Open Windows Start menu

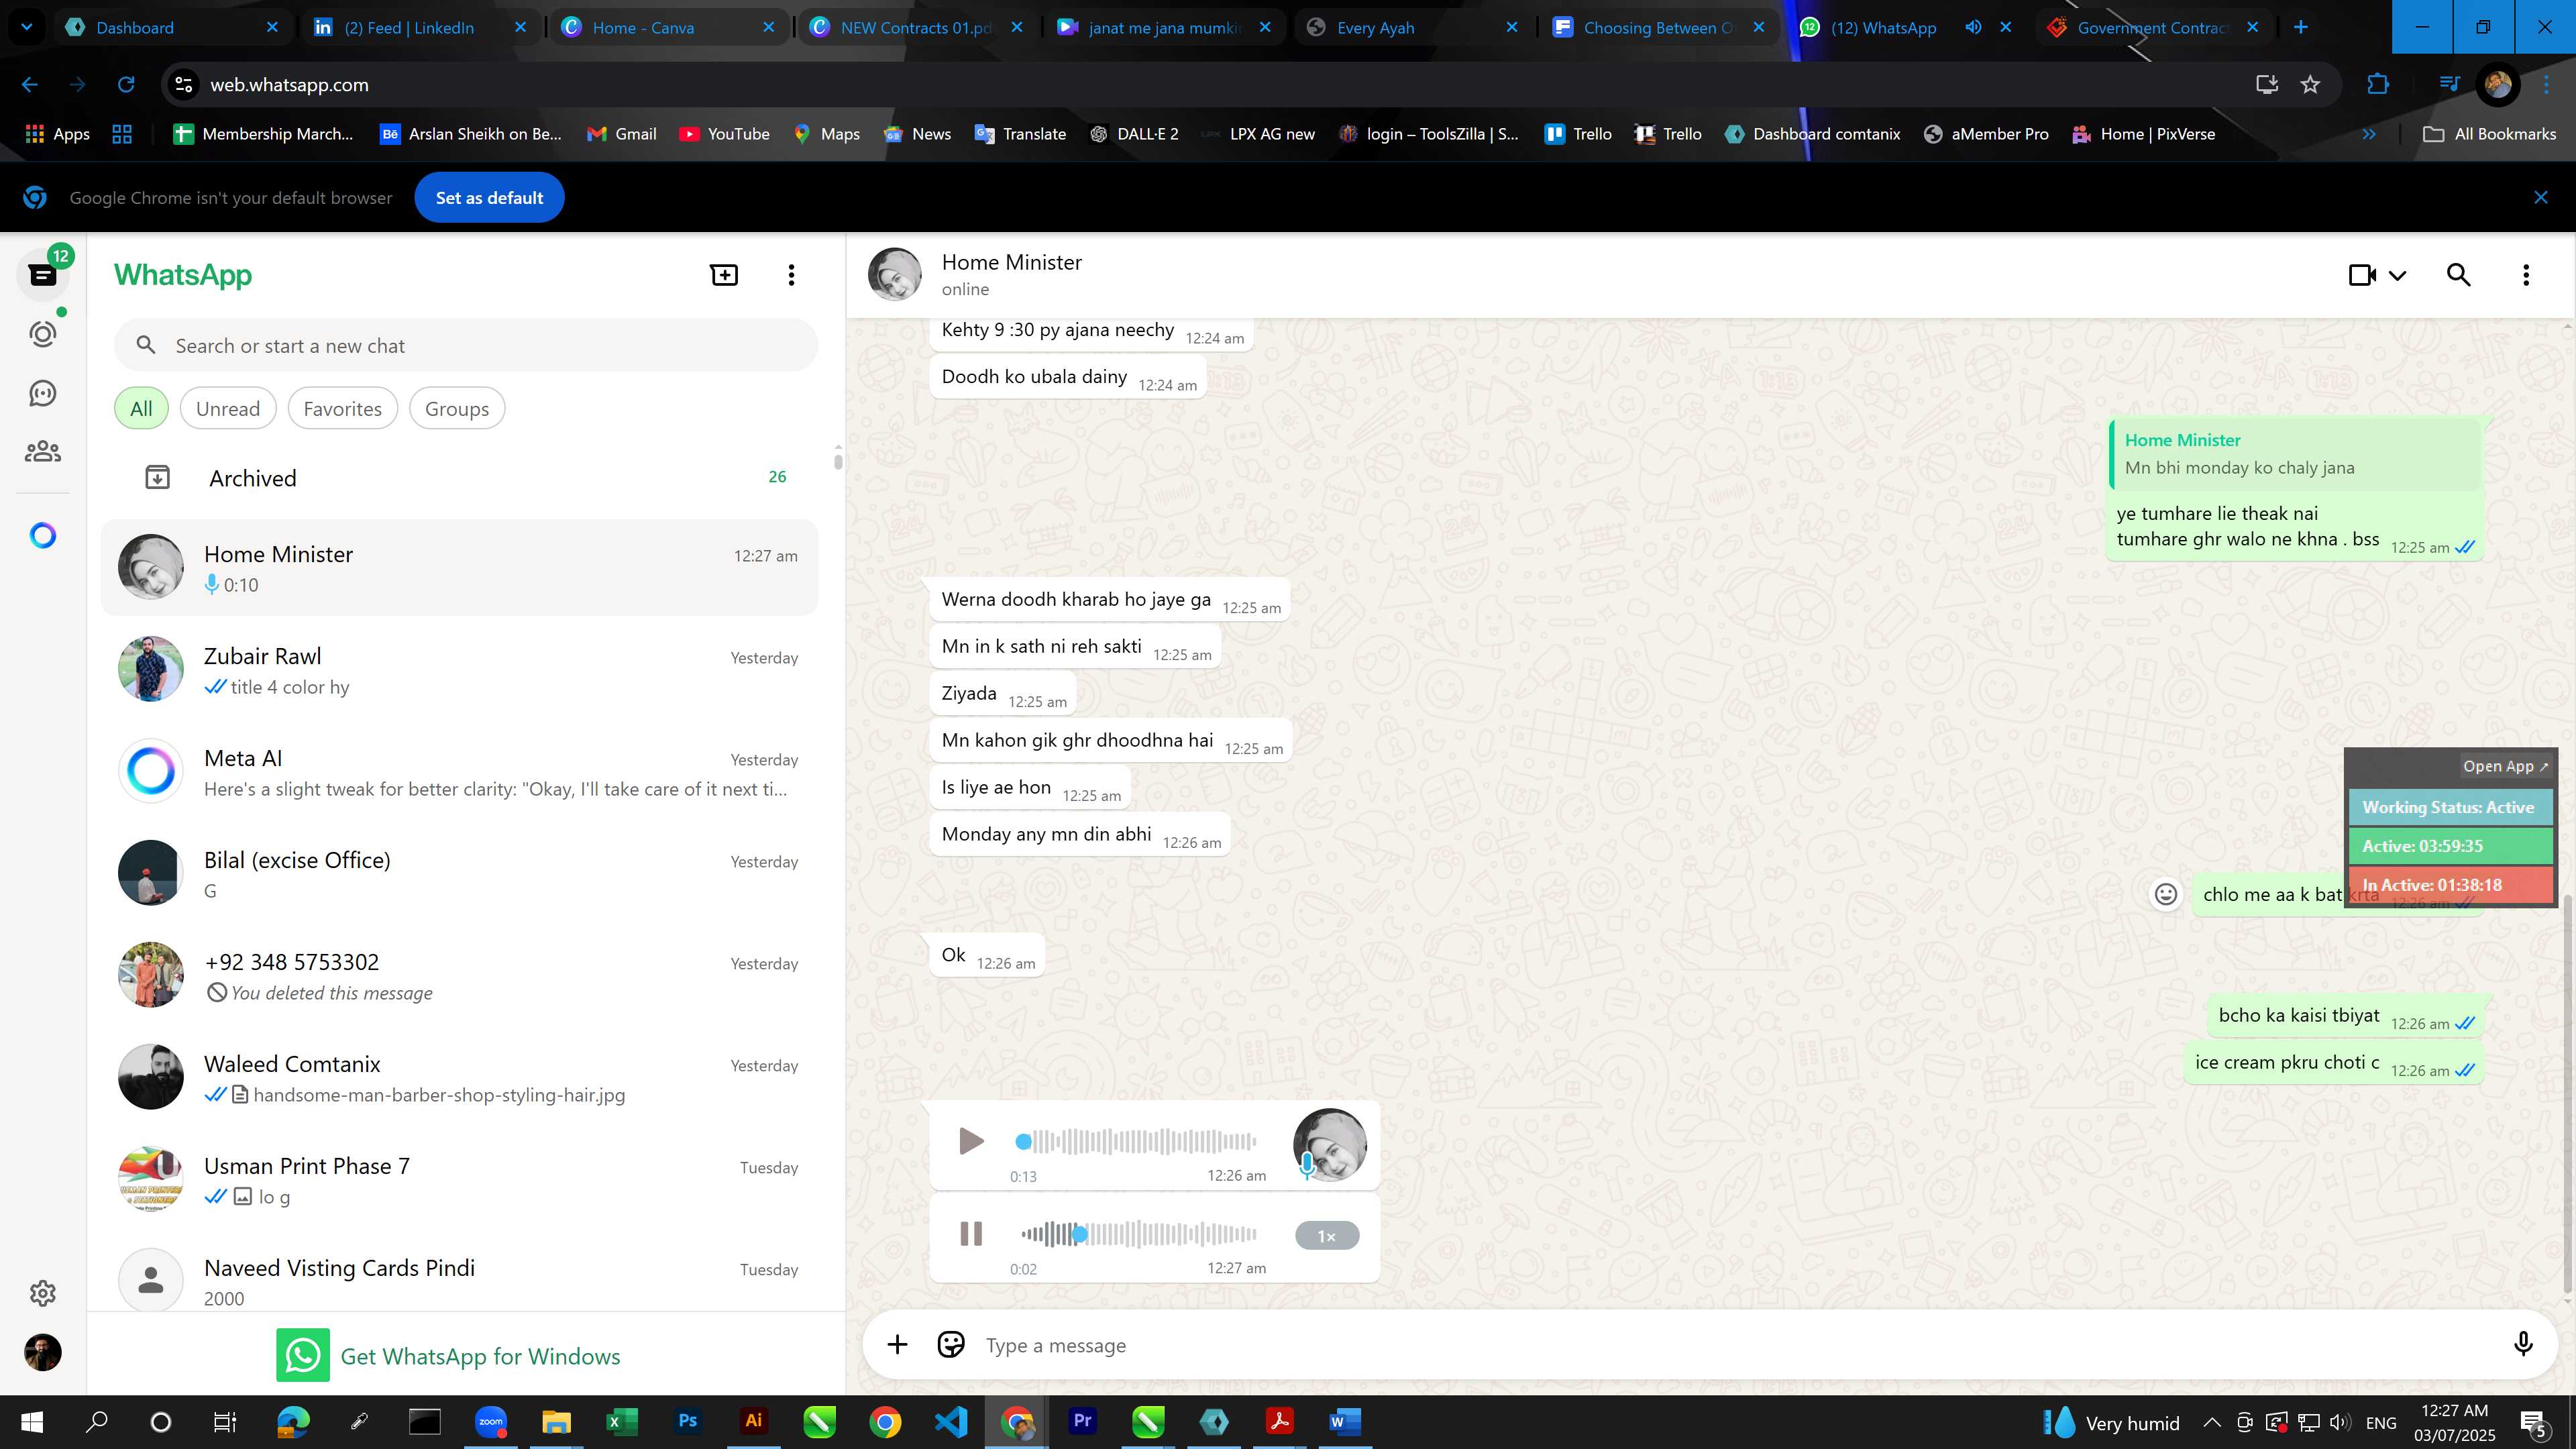[x=31, y=1421]
